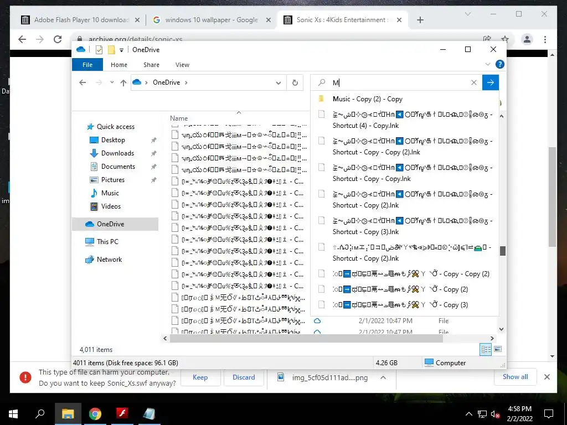Switch to the Home ribbon tab

pyautogui.click(x=119, y=65)
